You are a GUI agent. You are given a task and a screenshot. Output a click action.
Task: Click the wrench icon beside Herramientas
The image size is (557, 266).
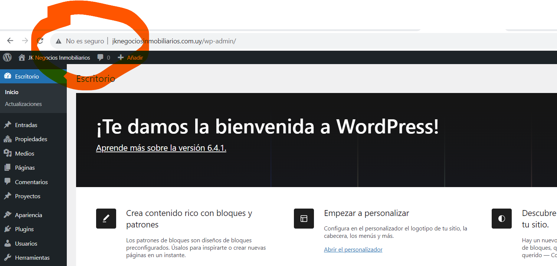(7, 257)
